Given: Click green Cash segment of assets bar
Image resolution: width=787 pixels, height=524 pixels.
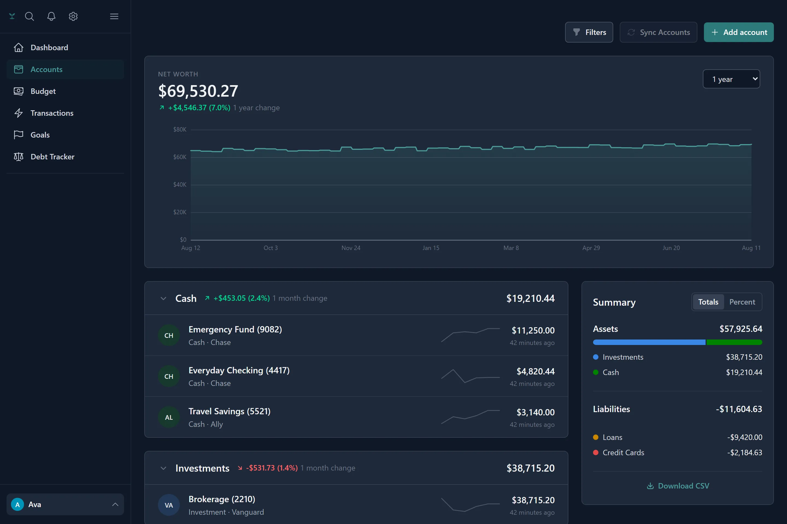Looking at the screenshot, I should [734, 342].
